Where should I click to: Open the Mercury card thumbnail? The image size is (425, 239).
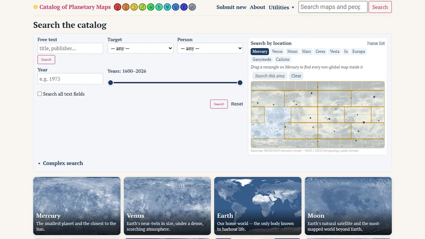pyautogui.click(x=77, y=206)
